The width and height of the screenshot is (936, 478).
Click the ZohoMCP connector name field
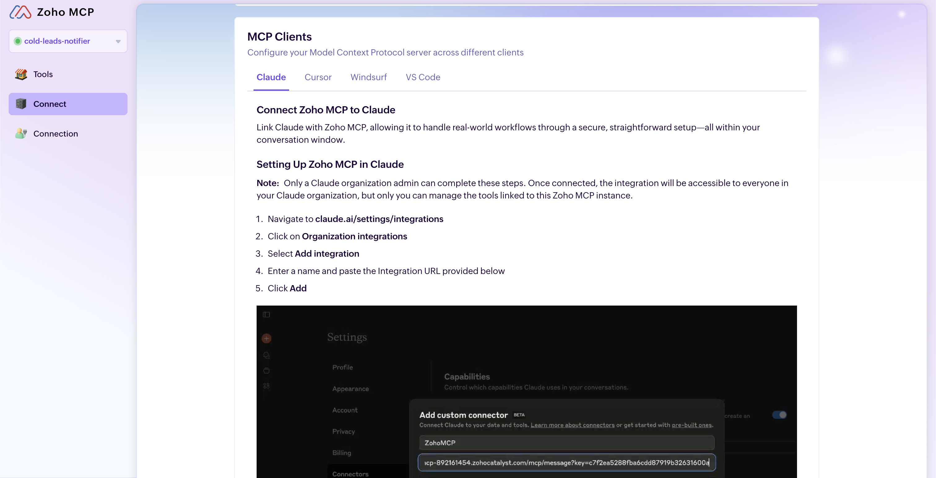tap(566, 443)
